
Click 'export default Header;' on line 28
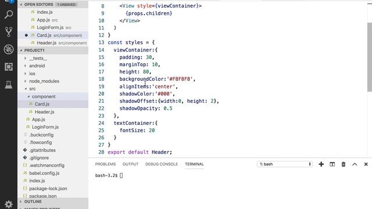click(x=139, y=152)
